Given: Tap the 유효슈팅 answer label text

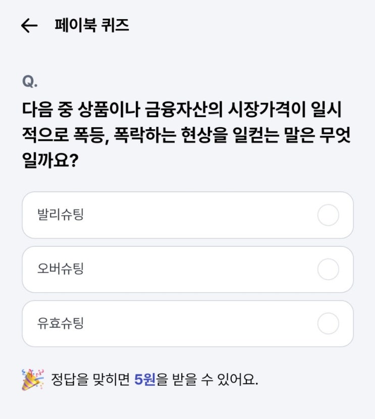Looking at the screenshot, I should (61, 324).
